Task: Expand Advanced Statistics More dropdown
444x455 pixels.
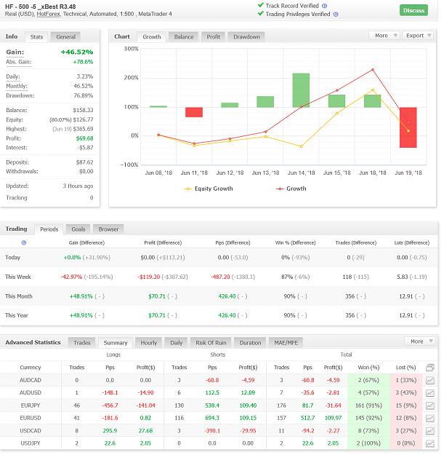Action: [x=420, y=341]
